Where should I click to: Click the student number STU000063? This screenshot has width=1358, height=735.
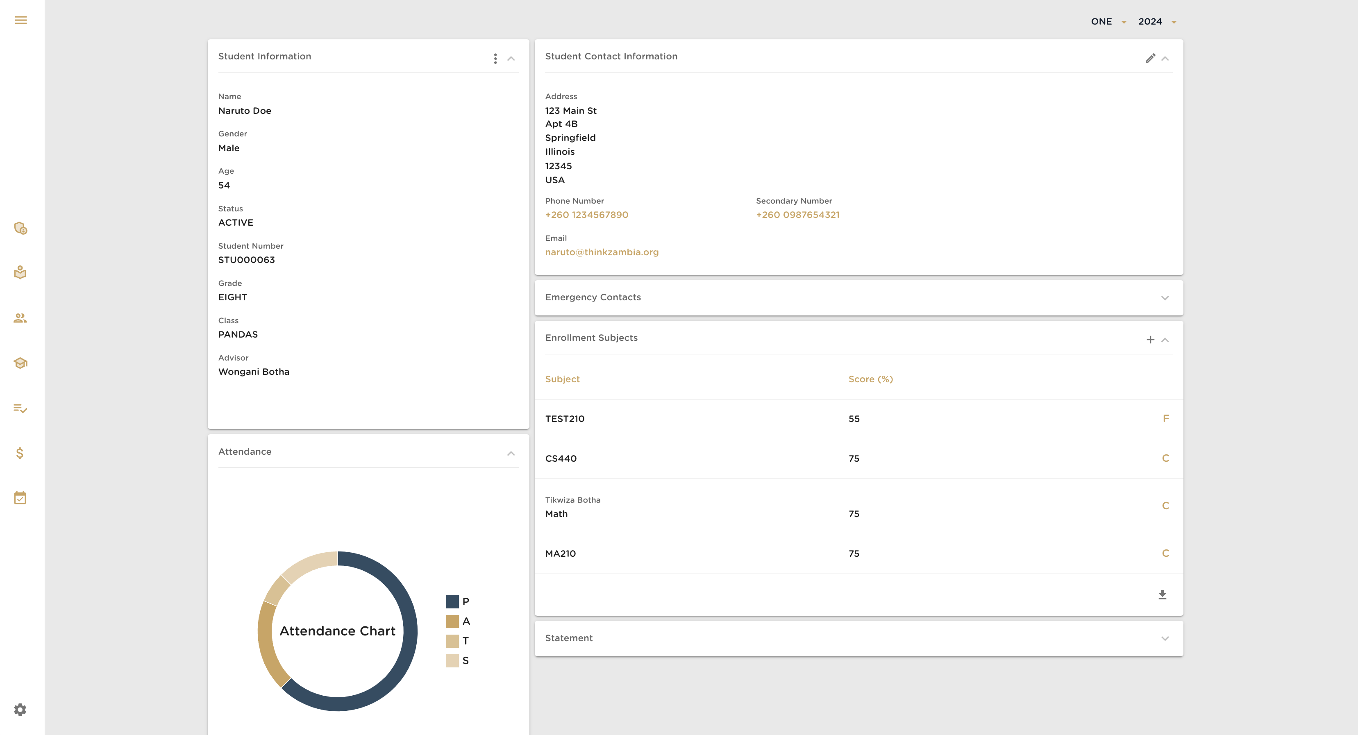click(246, 260)
